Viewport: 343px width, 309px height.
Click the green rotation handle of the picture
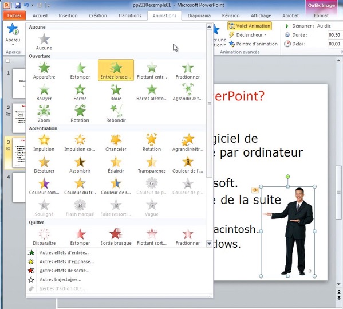(x=288, y=177)
